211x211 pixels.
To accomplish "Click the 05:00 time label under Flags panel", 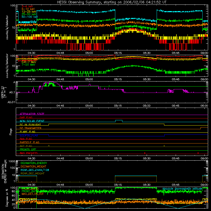I will coord(89,159).
